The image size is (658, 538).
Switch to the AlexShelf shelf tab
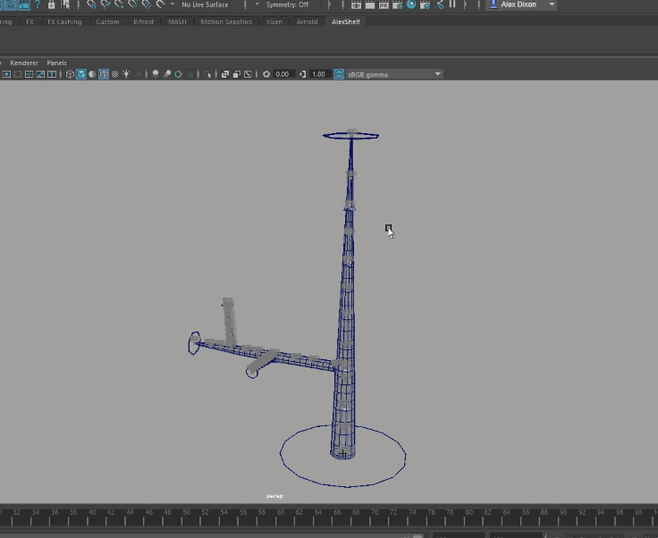[x=345, y=21]
